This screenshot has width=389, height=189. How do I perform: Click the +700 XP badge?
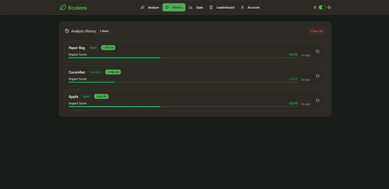tap(108, 48)
